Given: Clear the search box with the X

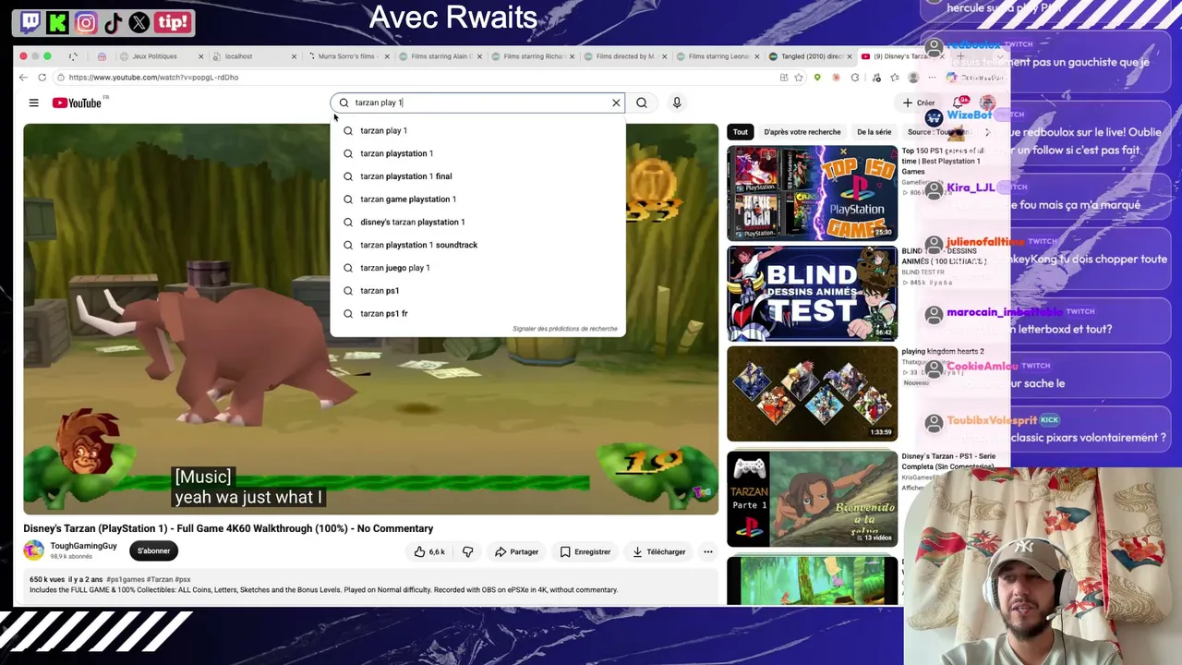Looking at the screenshot, I should tap(616, 103).
